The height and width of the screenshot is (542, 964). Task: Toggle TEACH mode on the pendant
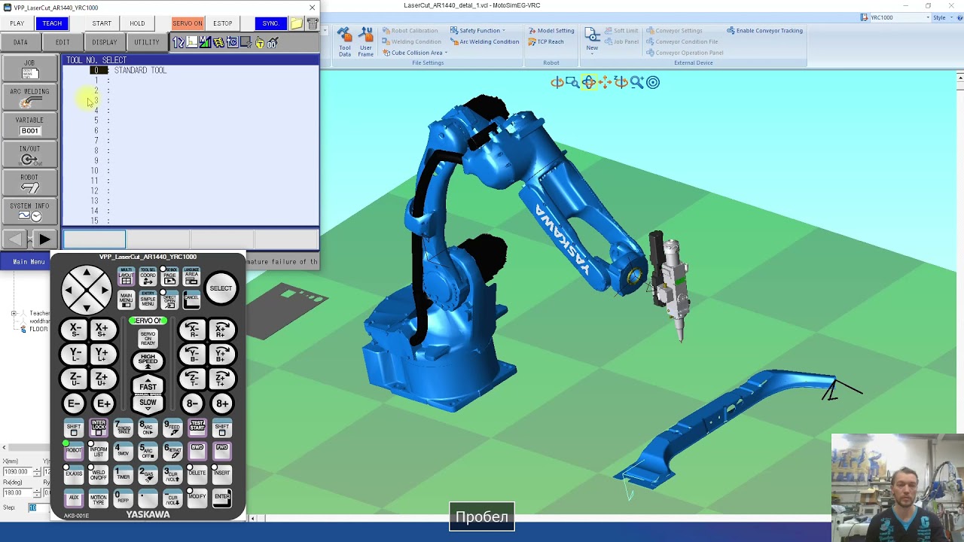coord(52,23)
